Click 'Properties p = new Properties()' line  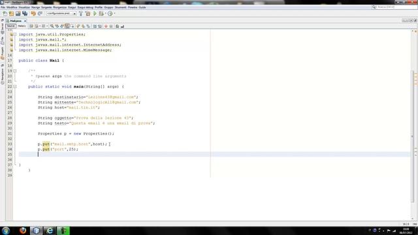click(x=76, y=133)
